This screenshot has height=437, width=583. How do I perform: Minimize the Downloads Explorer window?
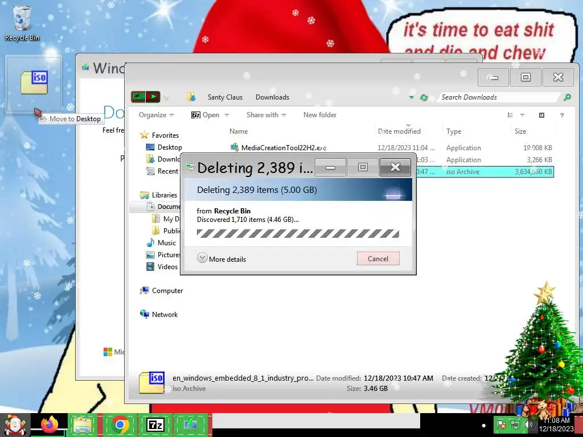[x=493, y=77]
